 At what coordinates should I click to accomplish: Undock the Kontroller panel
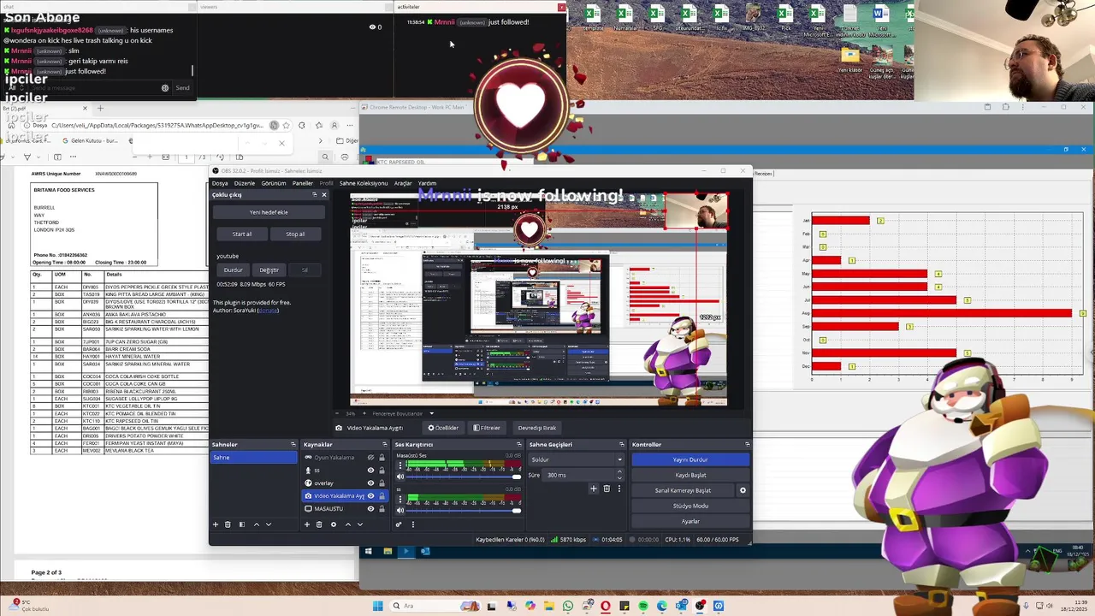tap(747, 445)
